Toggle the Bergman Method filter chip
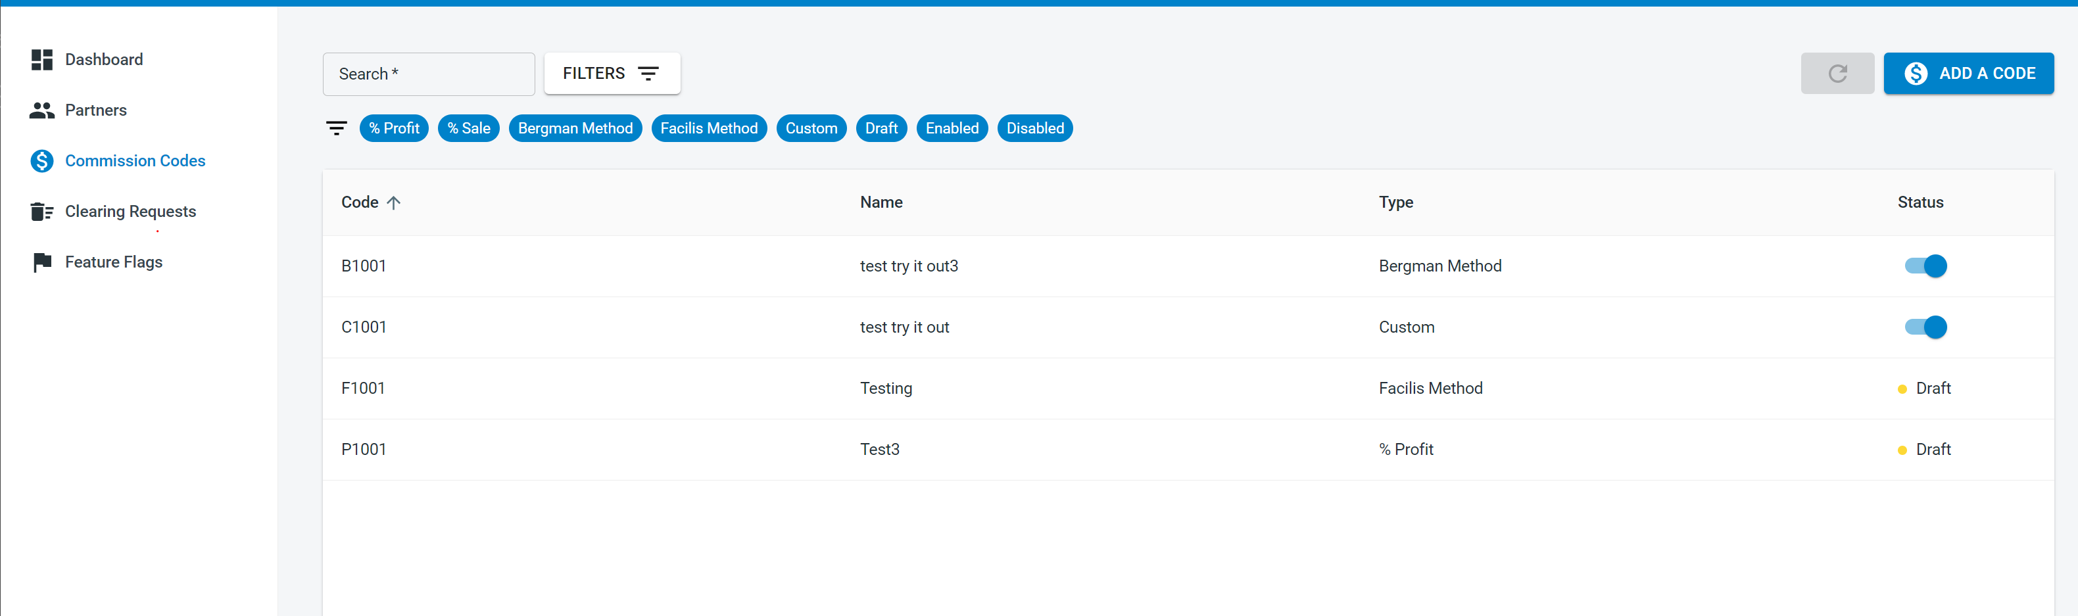 pyautogui.click(x=575, y=128)
